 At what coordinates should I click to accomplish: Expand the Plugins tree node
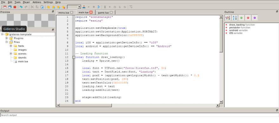tap(7, 38)
